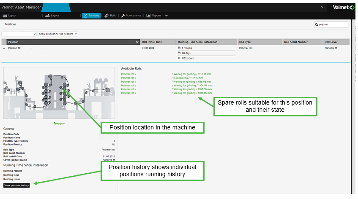Click the search magnifier icon
Viewport: 358px width, 199px height.
pyautogui.click(x=317, y=24)
